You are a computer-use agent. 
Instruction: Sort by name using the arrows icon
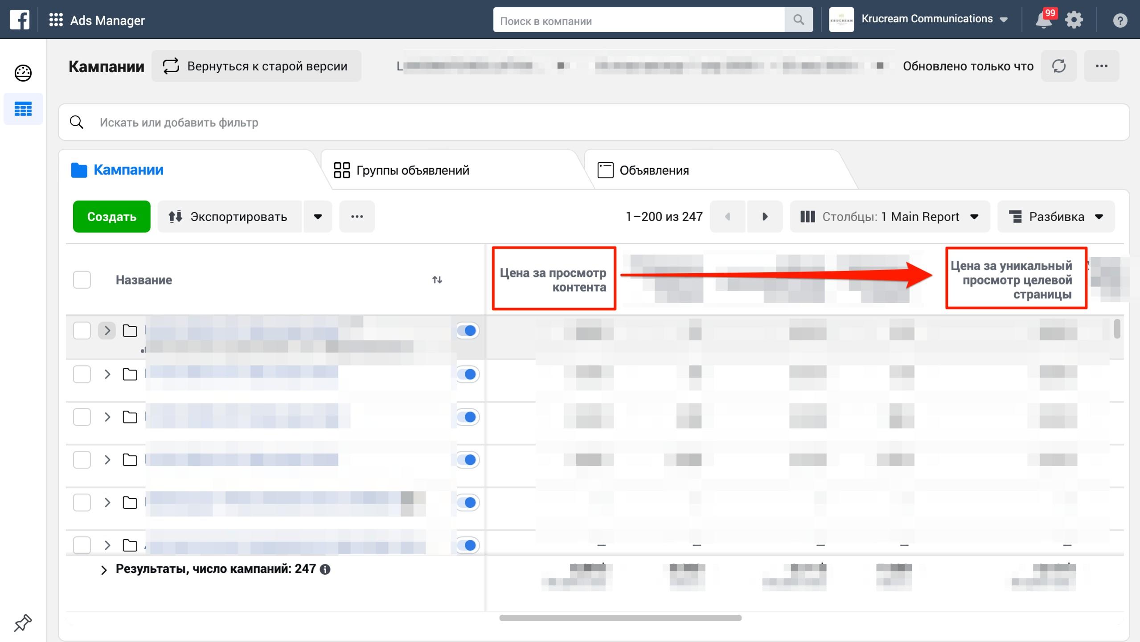pos(437,280)
